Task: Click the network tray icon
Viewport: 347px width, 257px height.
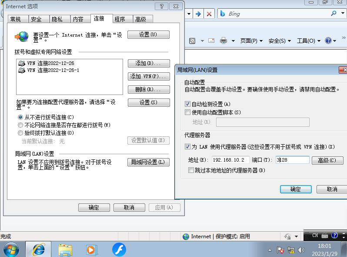Action: 290,250
